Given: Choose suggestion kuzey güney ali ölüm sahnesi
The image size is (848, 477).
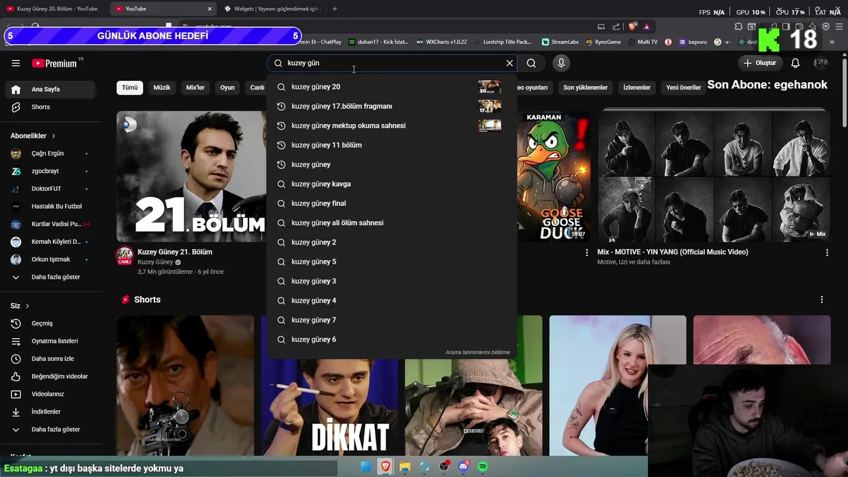Looking at the screenshot, I should pyautogui.click(x=391, y=223).
